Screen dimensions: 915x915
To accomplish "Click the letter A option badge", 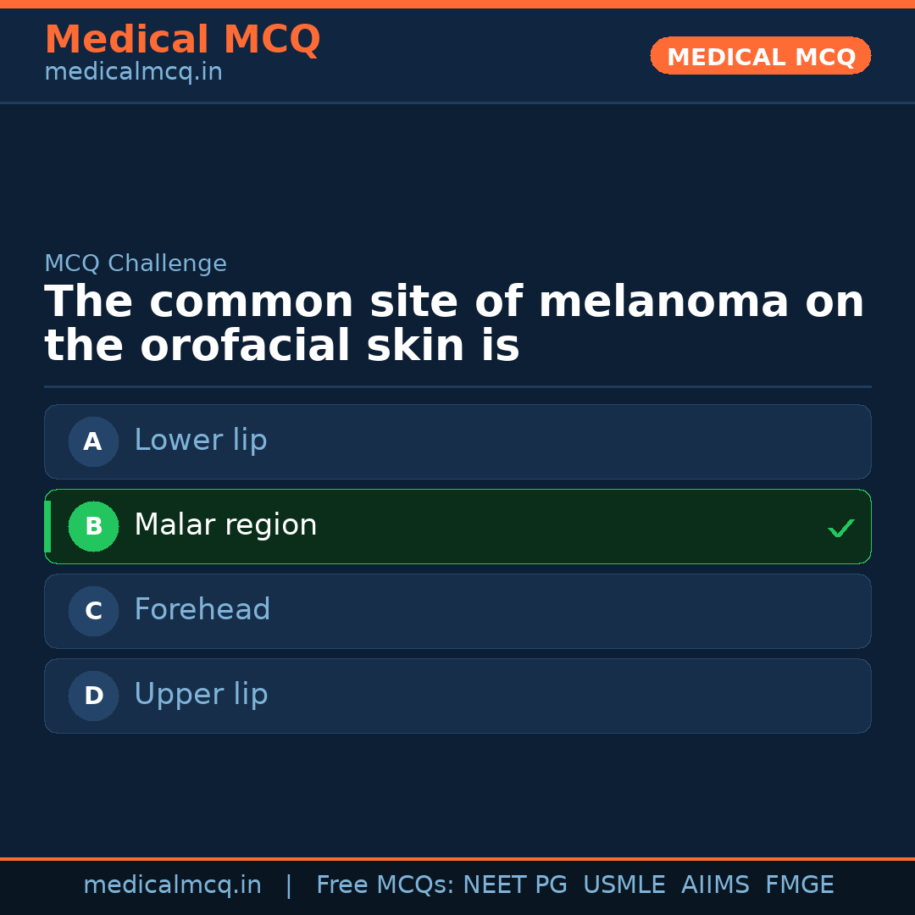I will 93,441.
